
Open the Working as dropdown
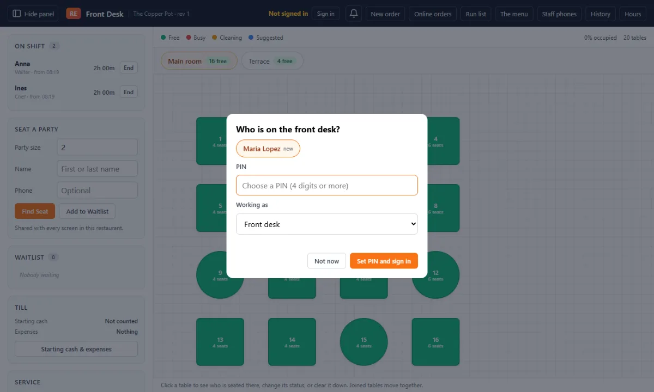(x=327, y=224)
